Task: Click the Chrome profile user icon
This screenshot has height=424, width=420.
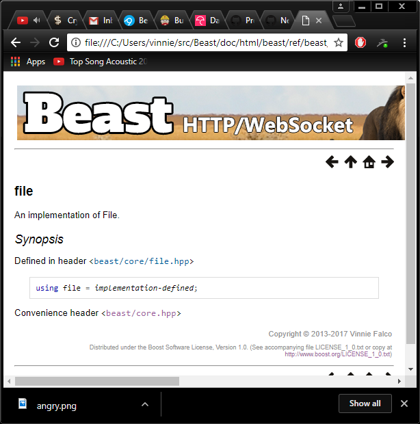Action: coord(341,6)
